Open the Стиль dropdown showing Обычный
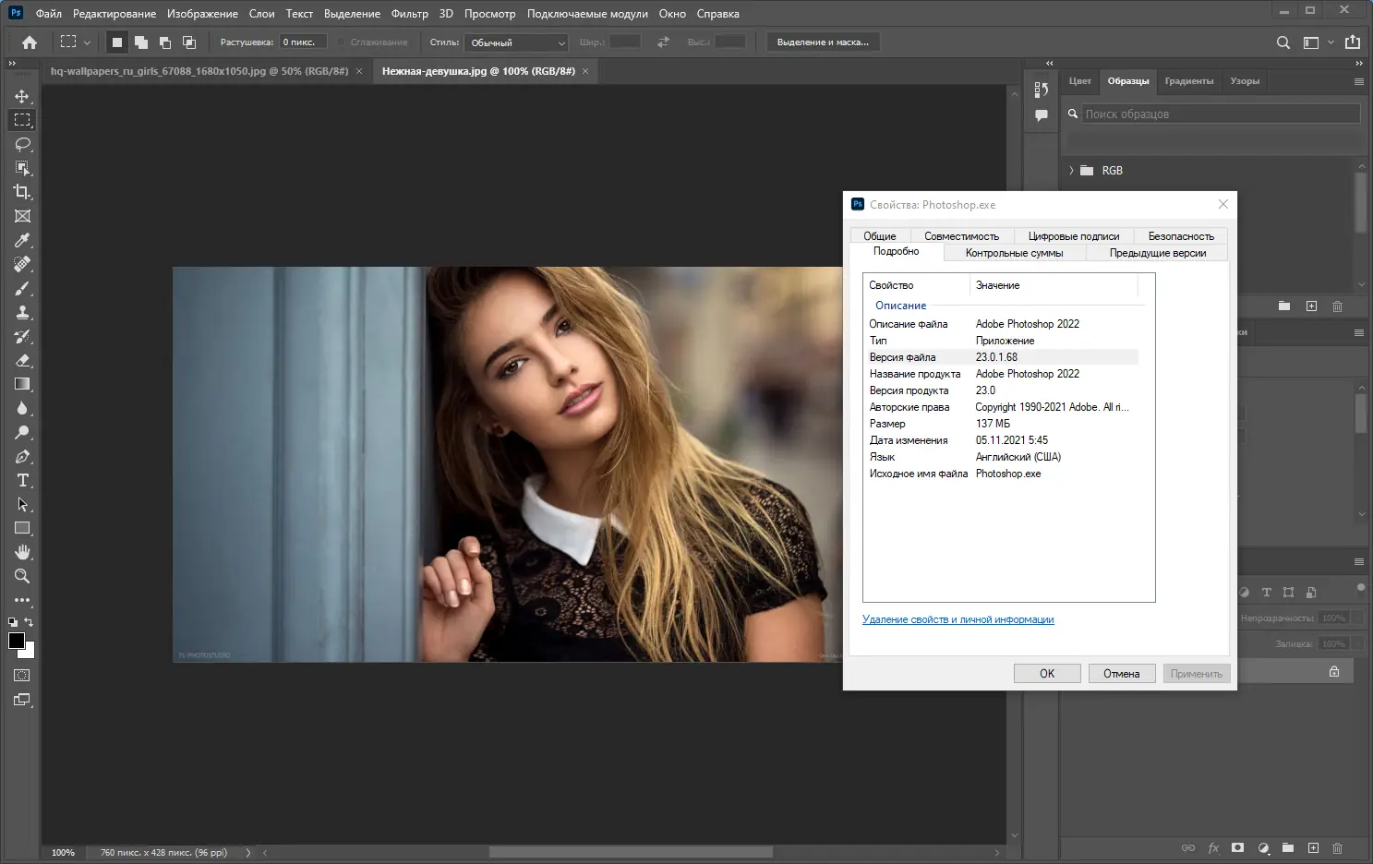The height and width of the screenshot is (864, 1373). point(517,42)
